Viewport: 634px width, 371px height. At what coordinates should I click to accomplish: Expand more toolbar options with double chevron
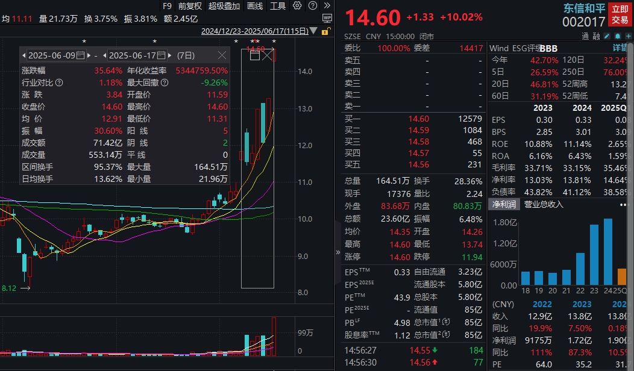(327, 5)
